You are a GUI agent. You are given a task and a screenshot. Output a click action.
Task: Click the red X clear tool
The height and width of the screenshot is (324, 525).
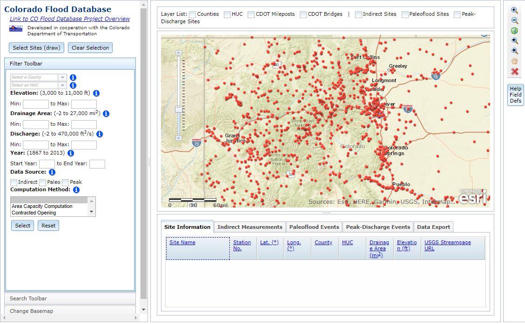tap(515, 71)
